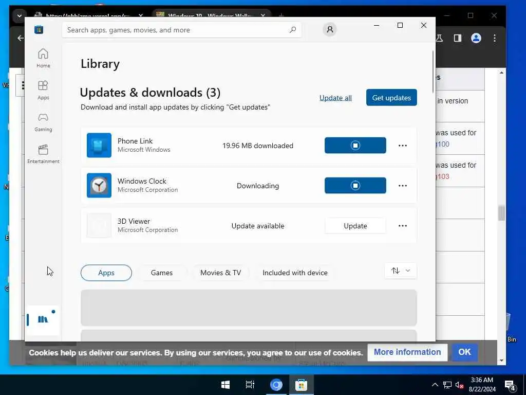526x395 pixels.
Task: Click the Windows Clock app icon
Action: coord(99,185)
